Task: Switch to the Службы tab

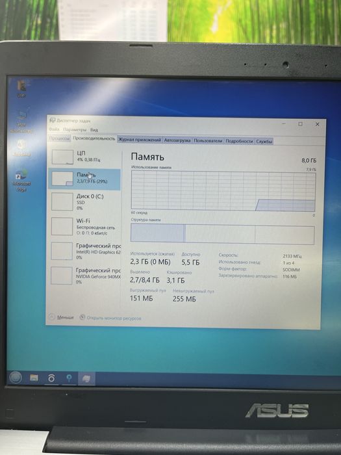Action: [x=264, y=141]
